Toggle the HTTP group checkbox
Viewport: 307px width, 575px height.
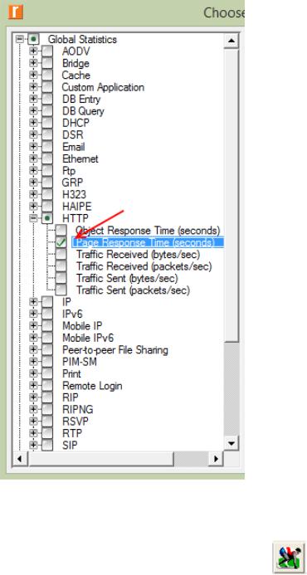[47, 218]
